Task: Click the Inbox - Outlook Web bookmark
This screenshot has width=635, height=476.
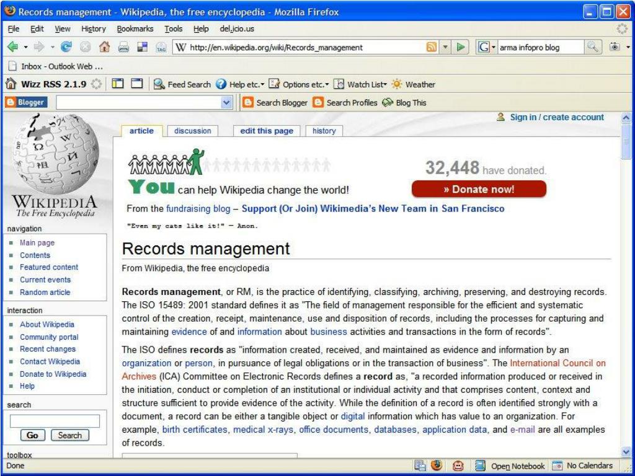Action: 56,66
